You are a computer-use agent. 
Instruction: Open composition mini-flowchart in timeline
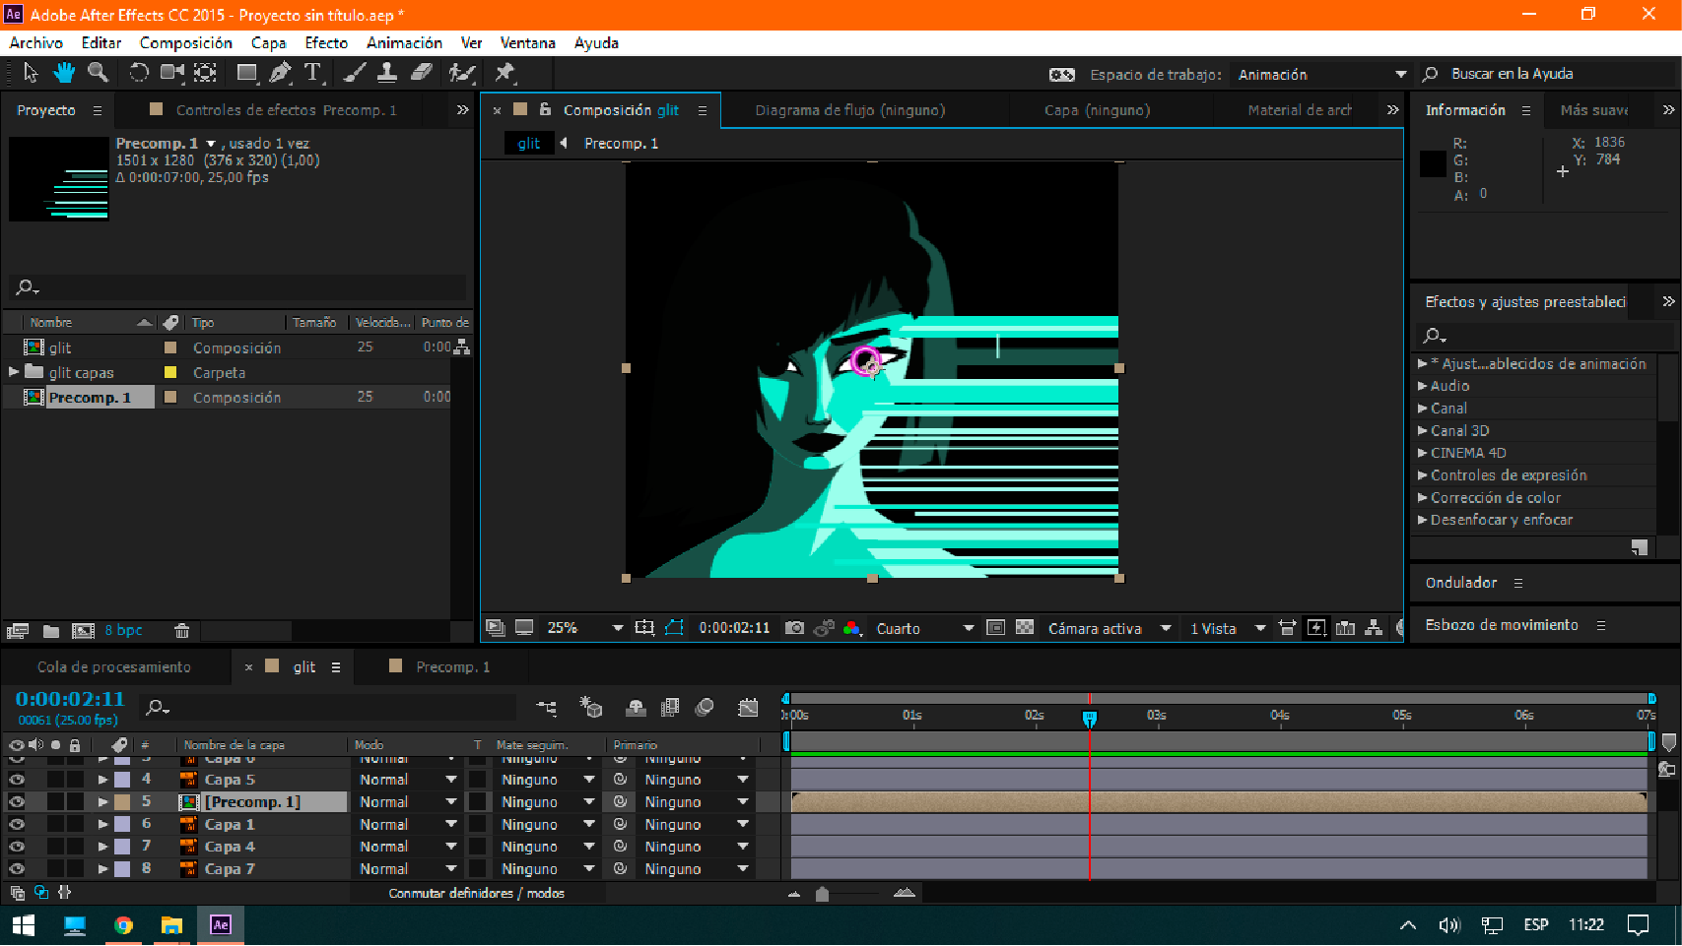[546, 707]
